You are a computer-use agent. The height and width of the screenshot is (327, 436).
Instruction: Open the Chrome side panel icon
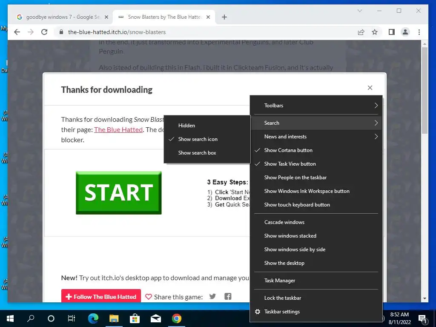click(x=392, y=32)
